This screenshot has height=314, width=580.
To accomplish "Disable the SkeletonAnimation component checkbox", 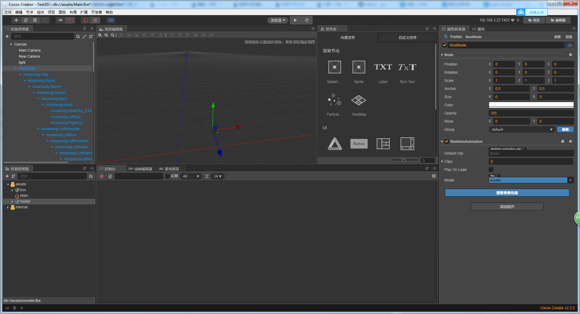I will (x=447, y=142).
